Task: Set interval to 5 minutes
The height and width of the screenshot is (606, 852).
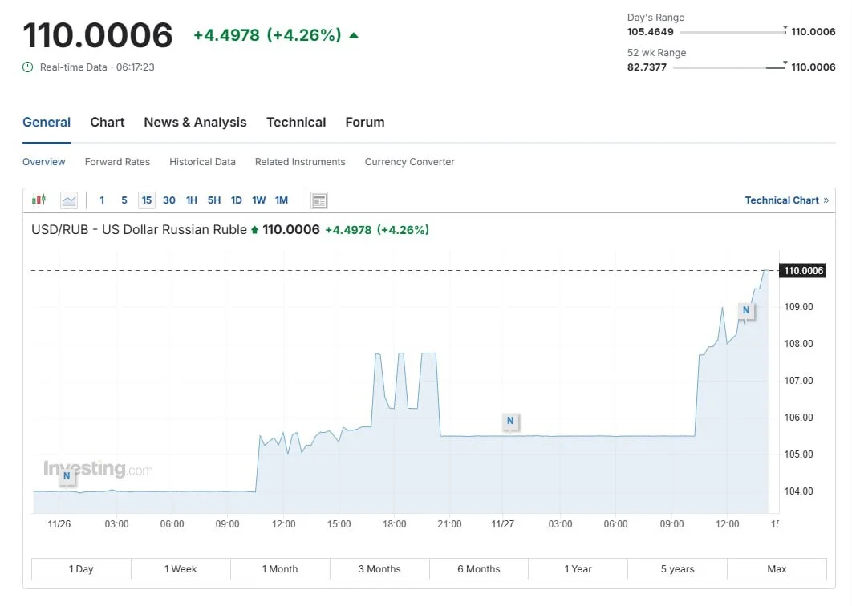Action: 124,200
